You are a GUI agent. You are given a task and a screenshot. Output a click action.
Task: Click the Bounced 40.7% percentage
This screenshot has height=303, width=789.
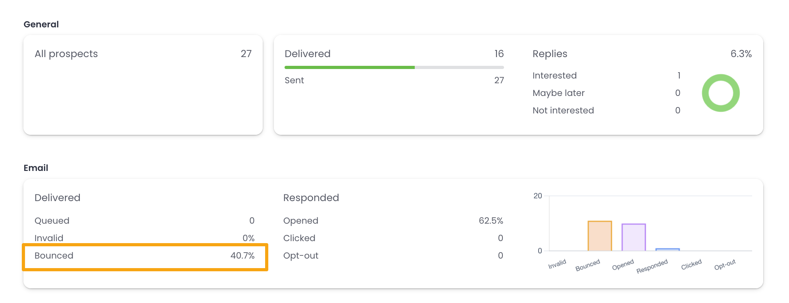coord(242,256)
